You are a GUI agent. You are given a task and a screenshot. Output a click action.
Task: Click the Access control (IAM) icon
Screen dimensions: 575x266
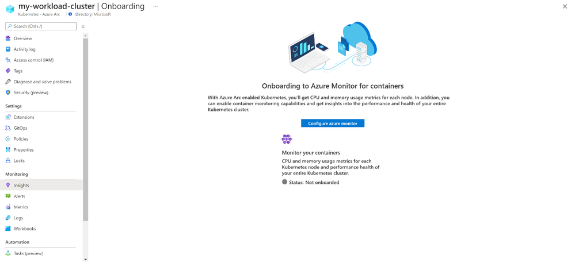[8, 60]
